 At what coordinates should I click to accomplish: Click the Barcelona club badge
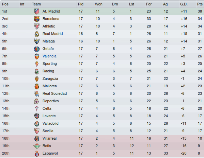point(37,19)
